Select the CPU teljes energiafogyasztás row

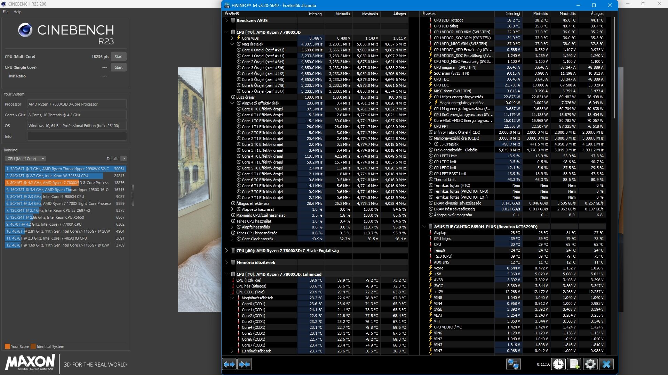point(514,97)
